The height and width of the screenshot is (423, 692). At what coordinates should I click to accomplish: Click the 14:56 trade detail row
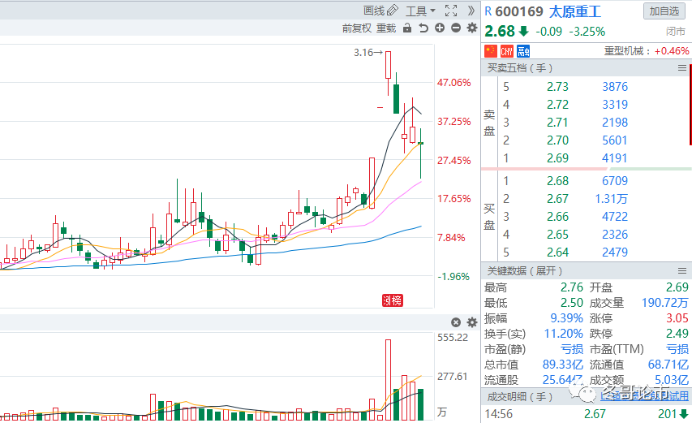tap(586, 414)
